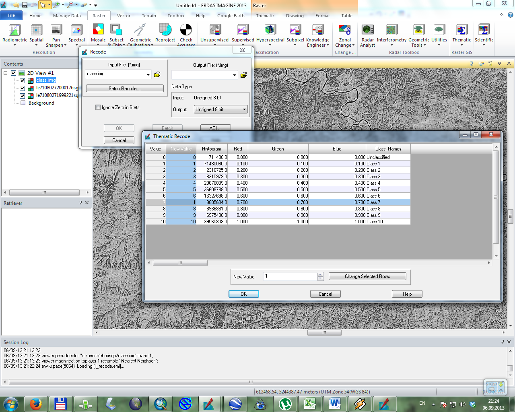The image size is (515, 412).
Task: Open the Thematic ribbon tab
Action: pos(265,16)
